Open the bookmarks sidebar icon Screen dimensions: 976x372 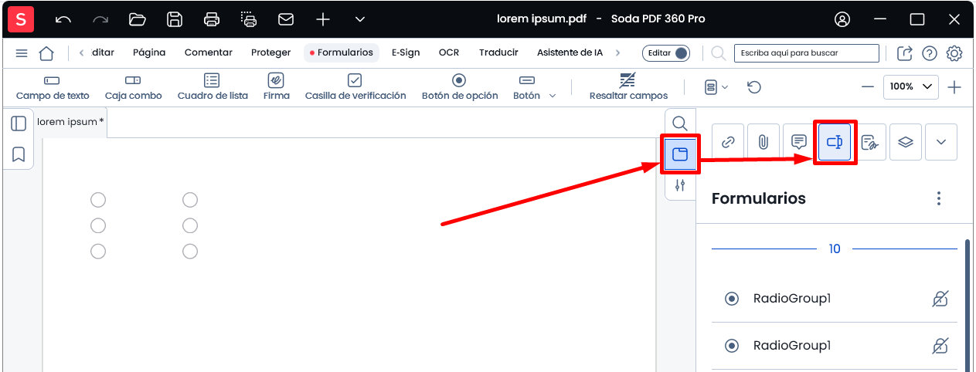19,154
